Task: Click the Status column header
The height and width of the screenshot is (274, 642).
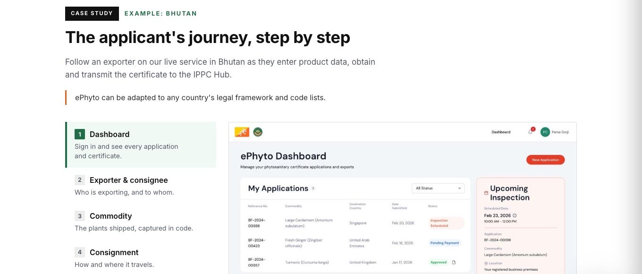Action: 433,206
